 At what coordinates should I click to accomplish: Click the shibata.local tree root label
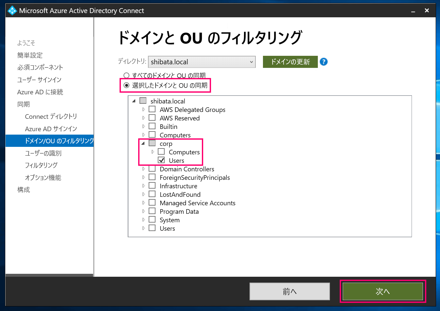[168, 101]
